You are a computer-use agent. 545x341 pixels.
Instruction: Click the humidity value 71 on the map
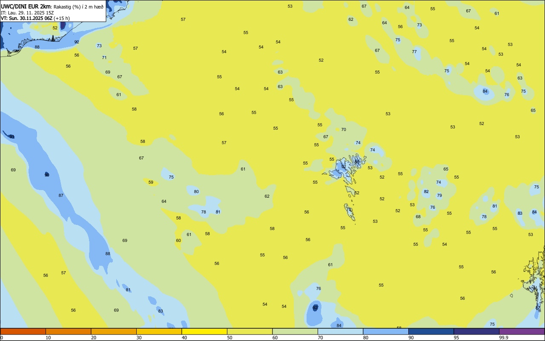coord(104,57)
